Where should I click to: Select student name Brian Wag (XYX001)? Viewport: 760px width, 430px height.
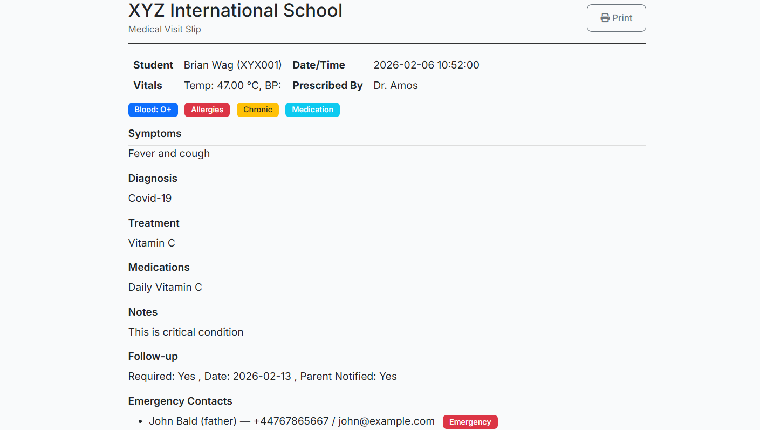232,65
